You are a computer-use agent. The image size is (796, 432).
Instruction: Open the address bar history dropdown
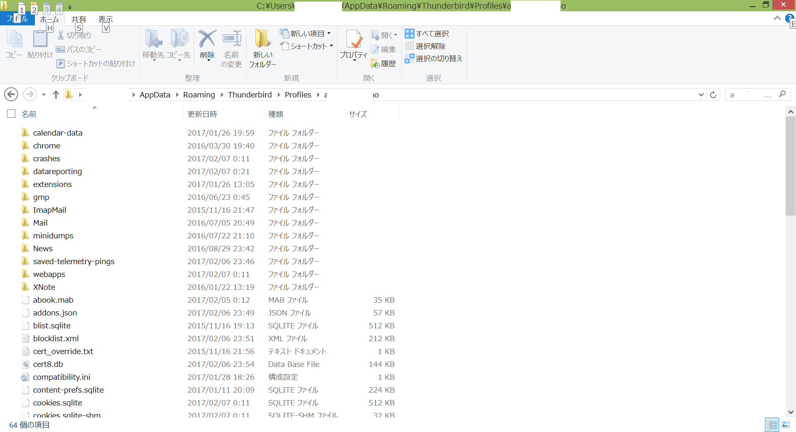(x=701, y=95)
